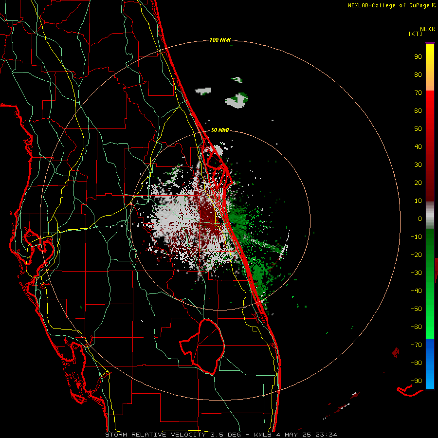Click the [KT] units label
The image size is (438, 438).
(x=415, y=34)
